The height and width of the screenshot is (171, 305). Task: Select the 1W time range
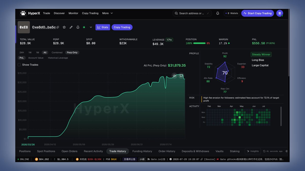(x=30, y=52)
